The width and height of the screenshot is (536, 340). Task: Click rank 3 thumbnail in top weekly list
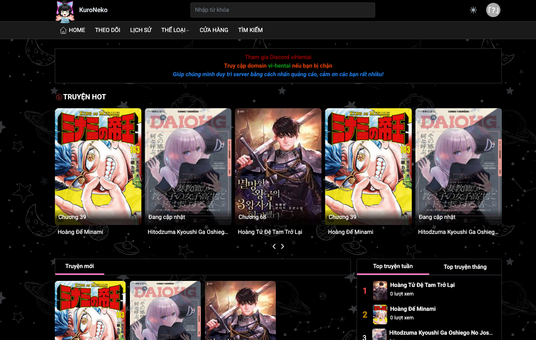(379, 335)
